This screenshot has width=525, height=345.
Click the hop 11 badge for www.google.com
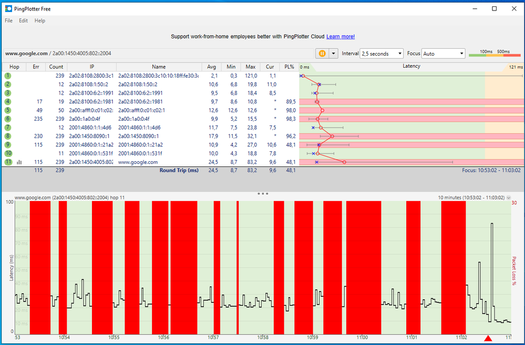(7, 162)
